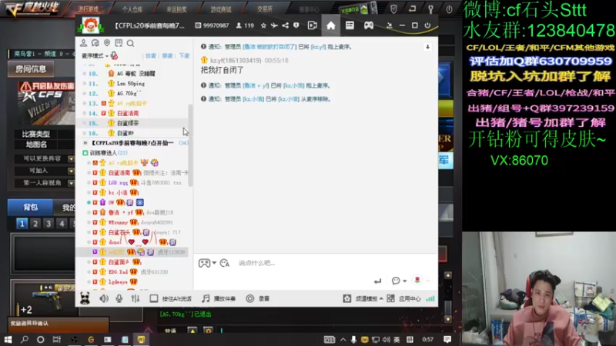Viewport: 616px width, 346px height.
Task: Click the channel ID 99970987
Action: coord(216,25)
